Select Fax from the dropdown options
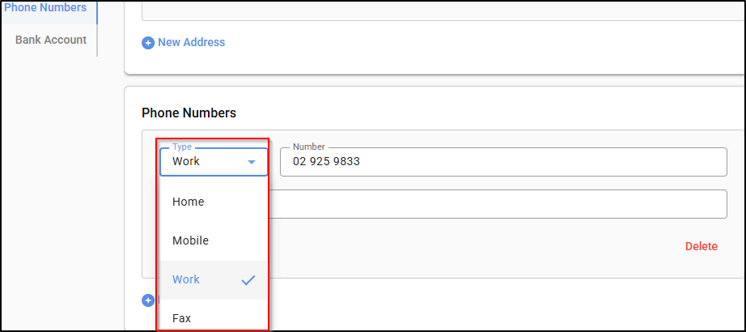 182,318
